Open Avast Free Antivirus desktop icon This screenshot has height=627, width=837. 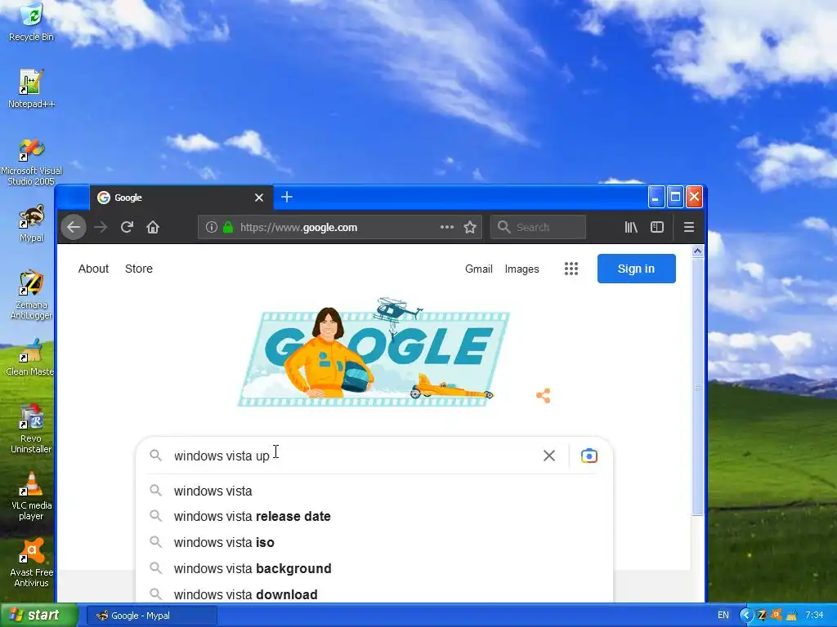coord(31,563)
